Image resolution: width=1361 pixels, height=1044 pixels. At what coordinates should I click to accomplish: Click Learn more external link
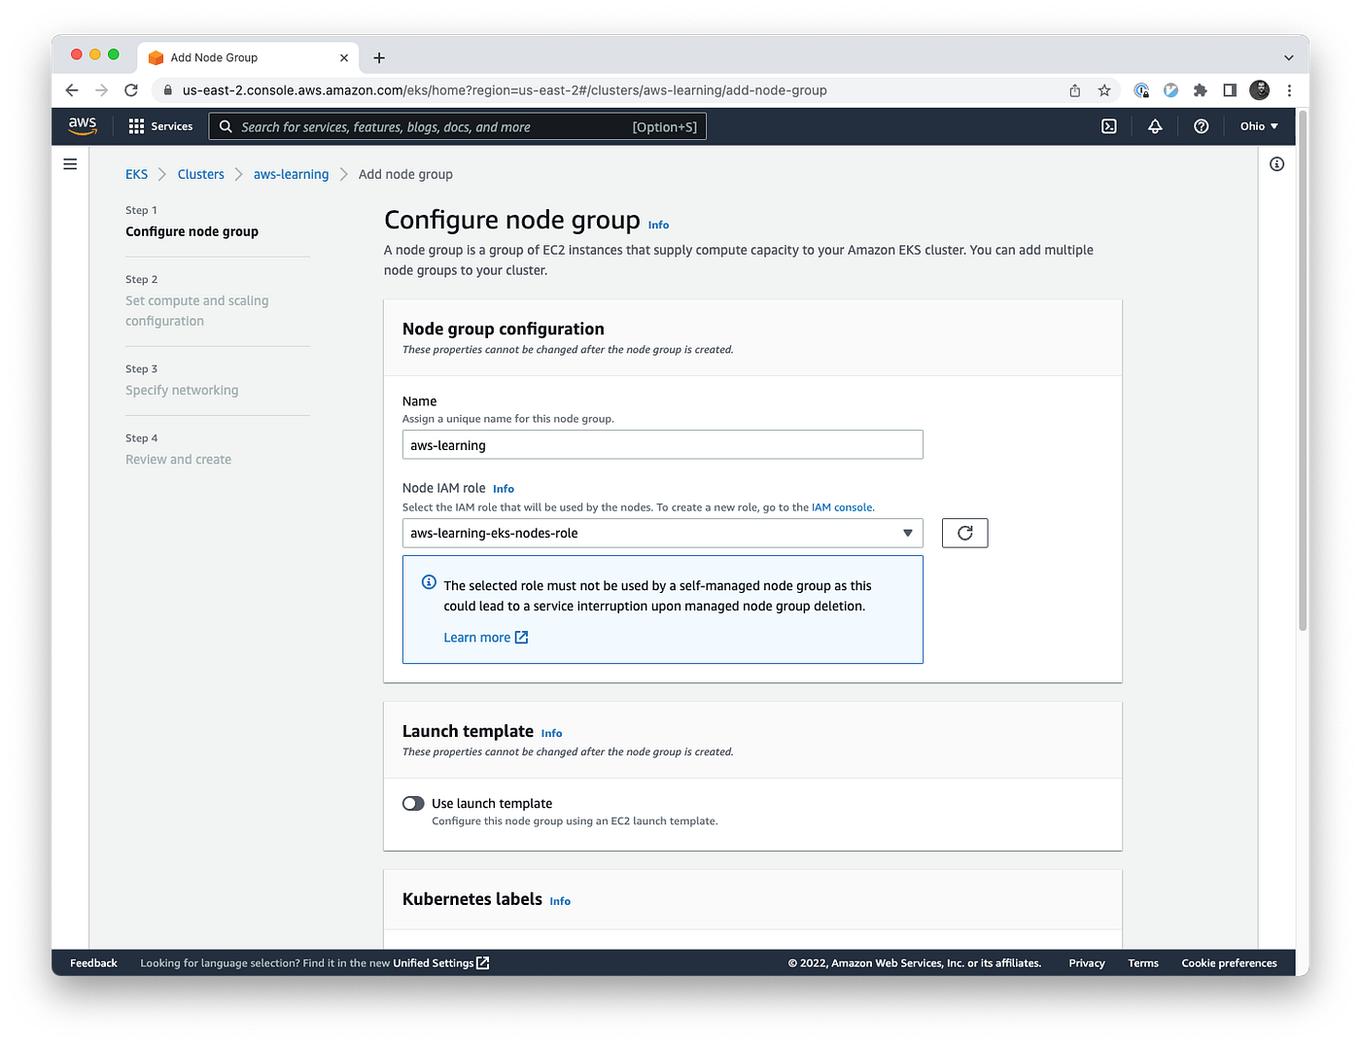point(486,638)
